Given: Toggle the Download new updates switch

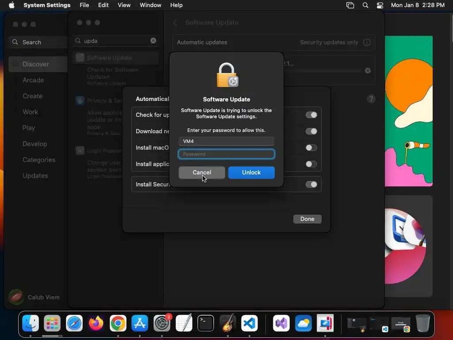Looking at the screenshot, I should pyautogui.click(x=311, y=131).
